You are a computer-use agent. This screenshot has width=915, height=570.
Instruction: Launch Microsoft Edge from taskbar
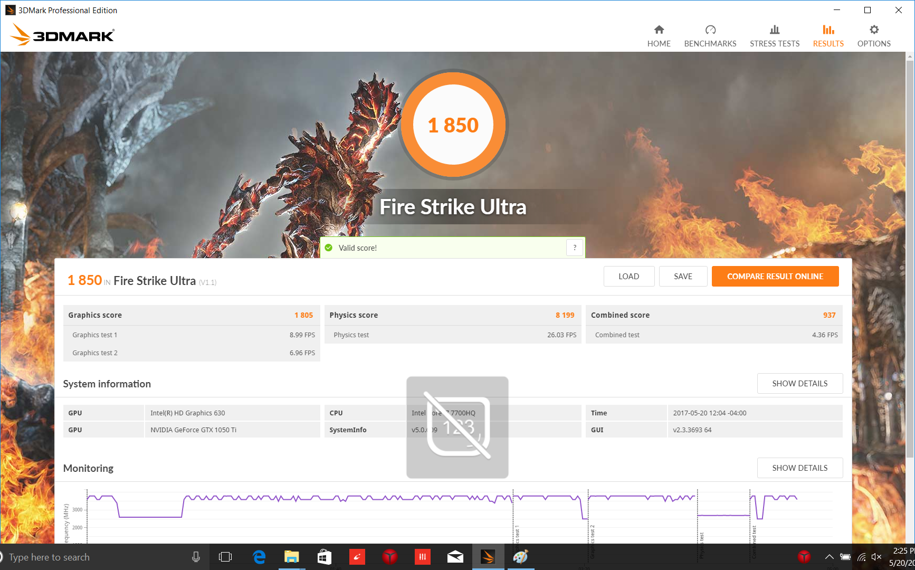(x=259, y=557)
